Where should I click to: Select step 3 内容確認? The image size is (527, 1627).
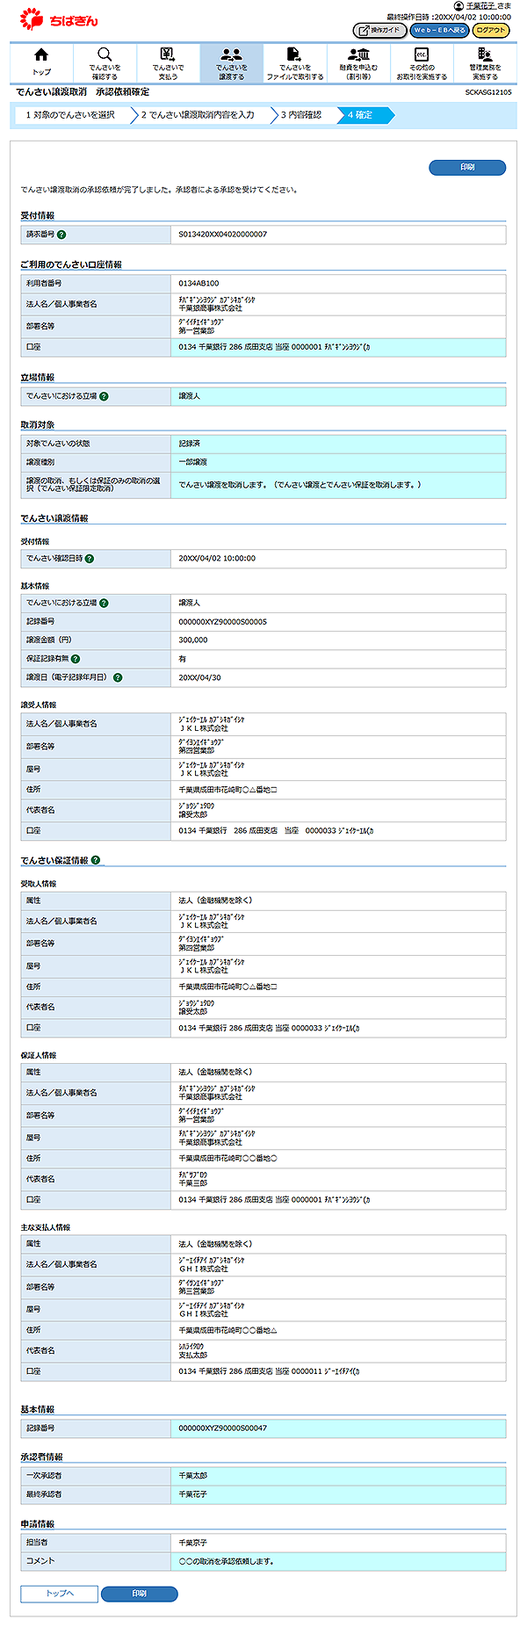301,115
